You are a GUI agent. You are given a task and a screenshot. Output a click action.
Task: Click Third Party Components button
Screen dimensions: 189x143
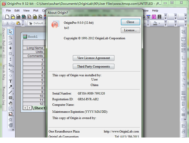tap(94, 66)
